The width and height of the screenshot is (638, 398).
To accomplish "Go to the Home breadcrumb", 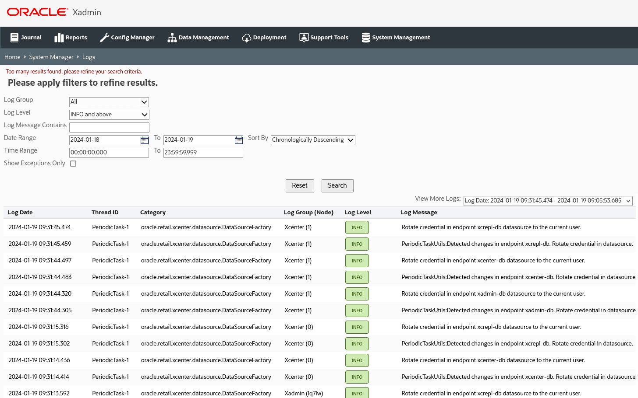I will tap(12, 57).
